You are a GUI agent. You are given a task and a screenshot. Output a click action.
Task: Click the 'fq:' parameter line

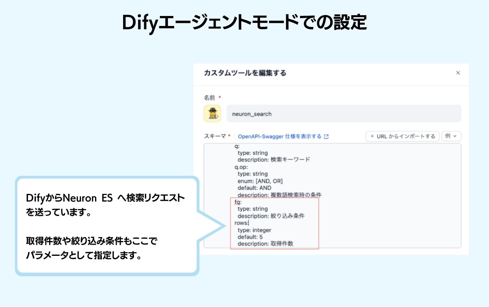coord(238,202)
